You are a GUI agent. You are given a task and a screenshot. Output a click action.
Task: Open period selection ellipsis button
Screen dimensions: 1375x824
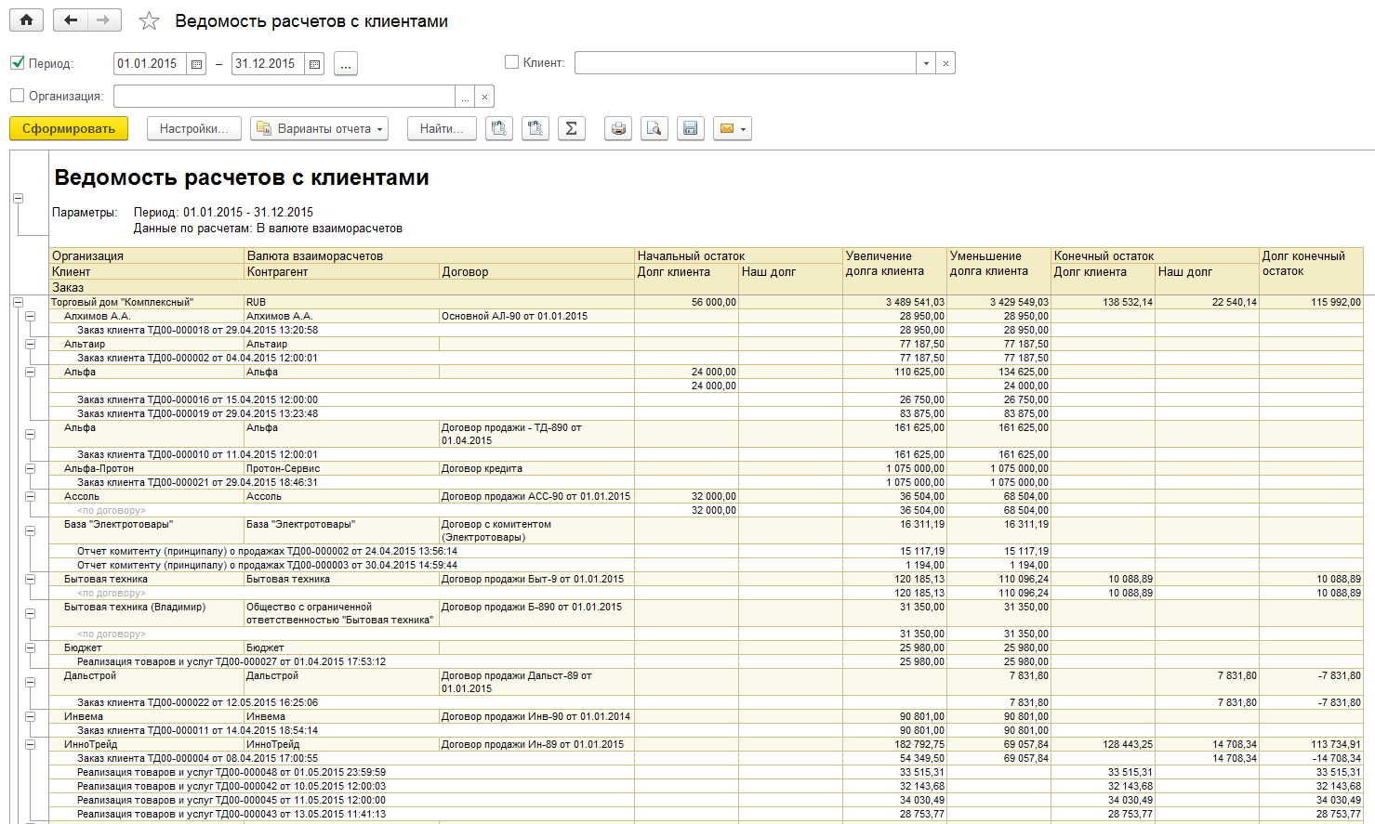tap(346, 64)
